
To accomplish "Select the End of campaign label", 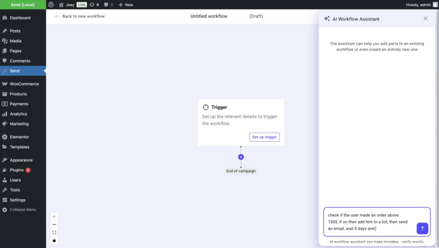I will (241, 171).
